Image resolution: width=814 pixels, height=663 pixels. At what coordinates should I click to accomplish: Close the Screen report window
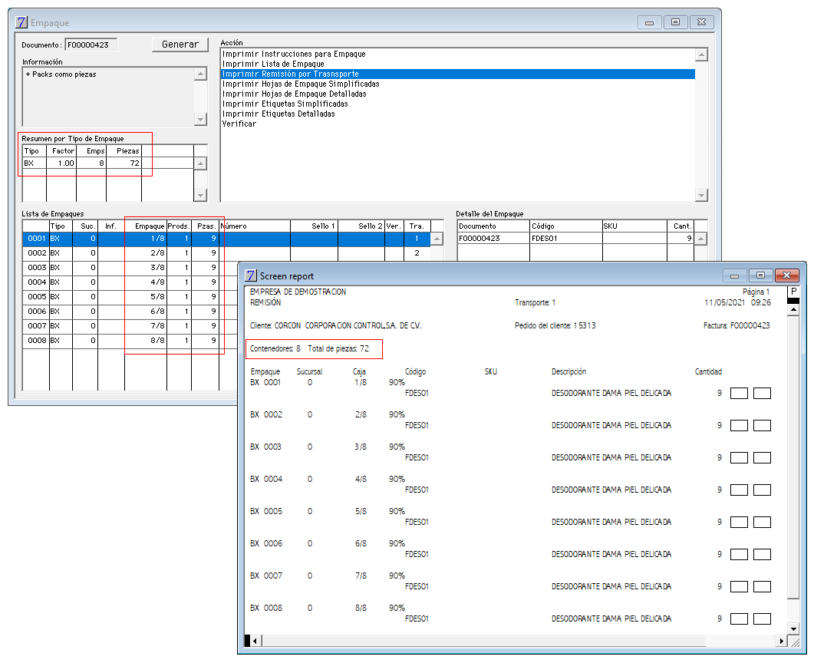click(786, 275)
